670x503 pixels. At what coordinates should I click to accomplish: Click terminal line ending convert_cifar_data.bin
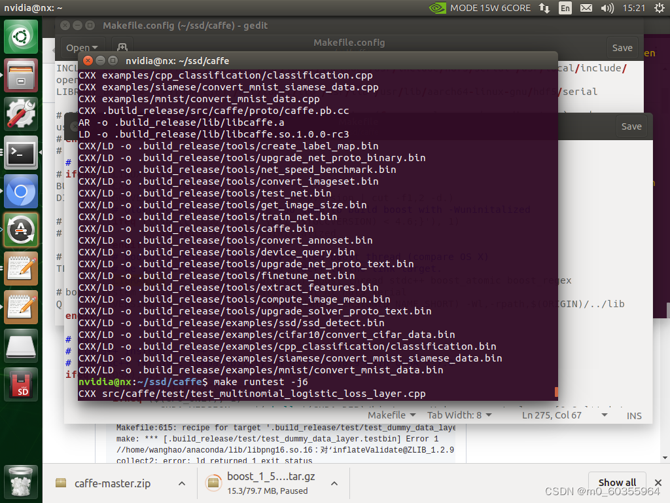click(x=267, y=335)
